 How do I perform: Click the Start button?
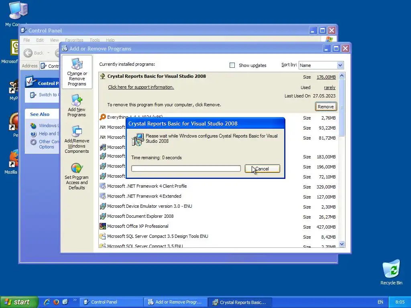coord(19,302)
